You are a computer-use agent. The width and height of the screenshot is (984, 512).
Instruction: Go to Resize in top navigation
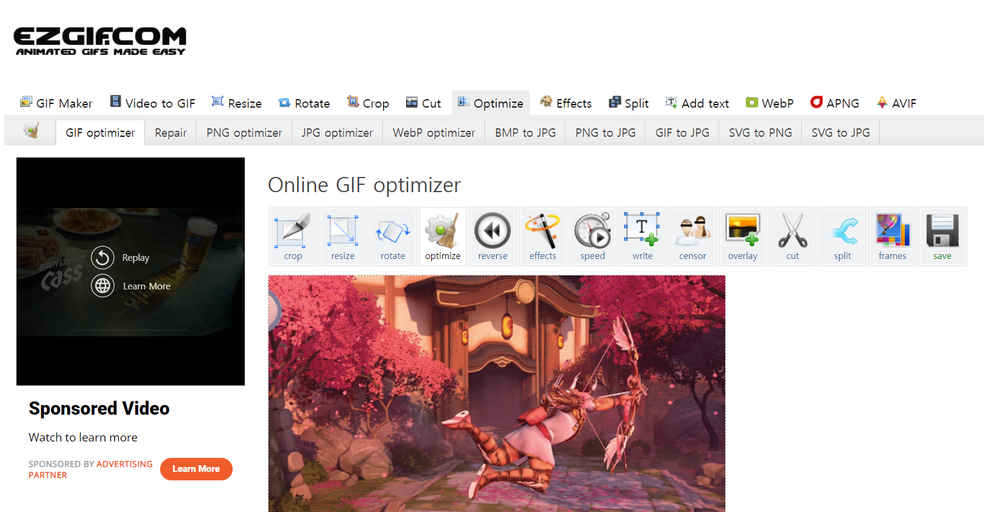[236, 103]
